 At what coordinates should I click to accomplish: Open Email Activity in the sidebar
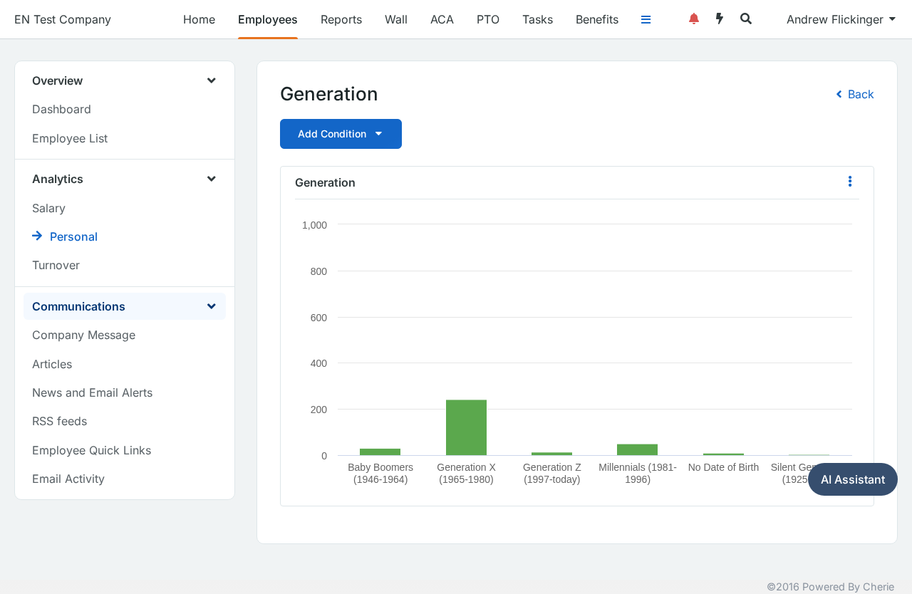click(68, 479)
